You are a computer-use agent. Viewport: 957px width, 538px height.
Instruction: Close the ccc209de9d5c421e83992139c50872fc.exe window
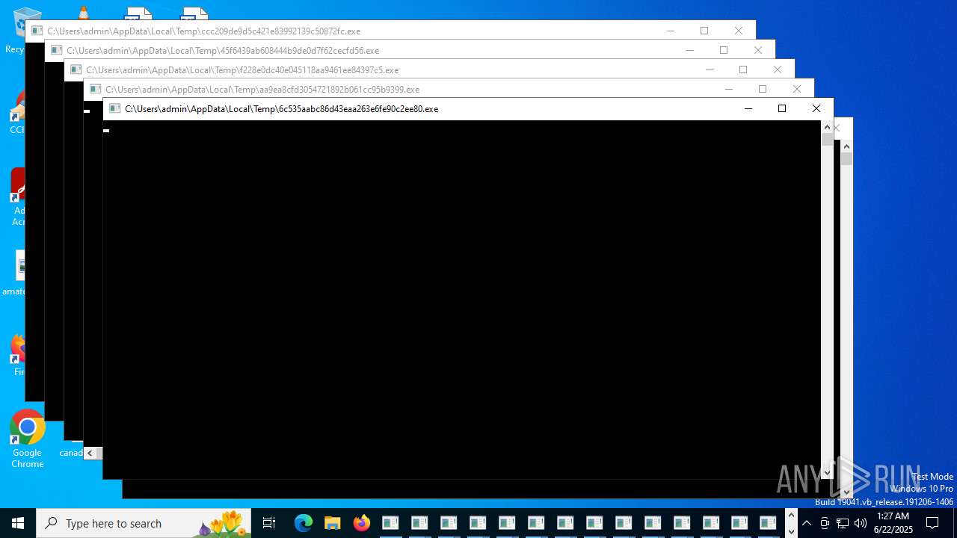pos(739,31)
